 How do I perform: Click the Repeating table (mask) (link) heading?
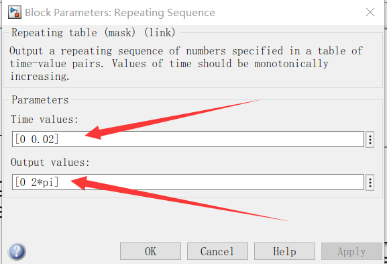93,33
